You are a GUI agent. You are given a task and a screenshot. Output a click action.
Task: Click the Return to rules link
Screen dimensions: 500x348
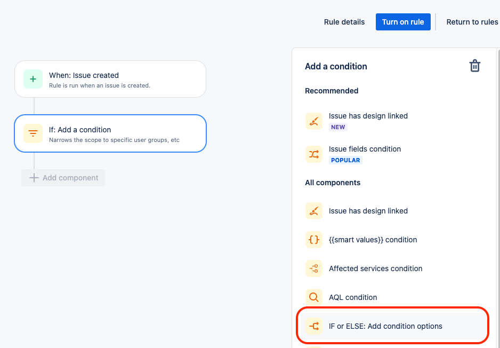(472, 22)
